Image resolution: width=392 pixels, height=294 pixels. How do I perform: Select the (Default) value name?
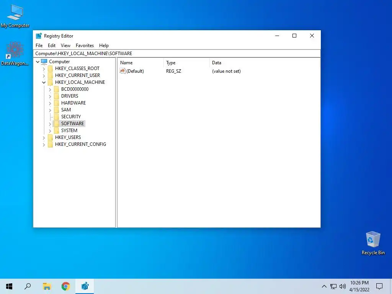coord(135,71)
